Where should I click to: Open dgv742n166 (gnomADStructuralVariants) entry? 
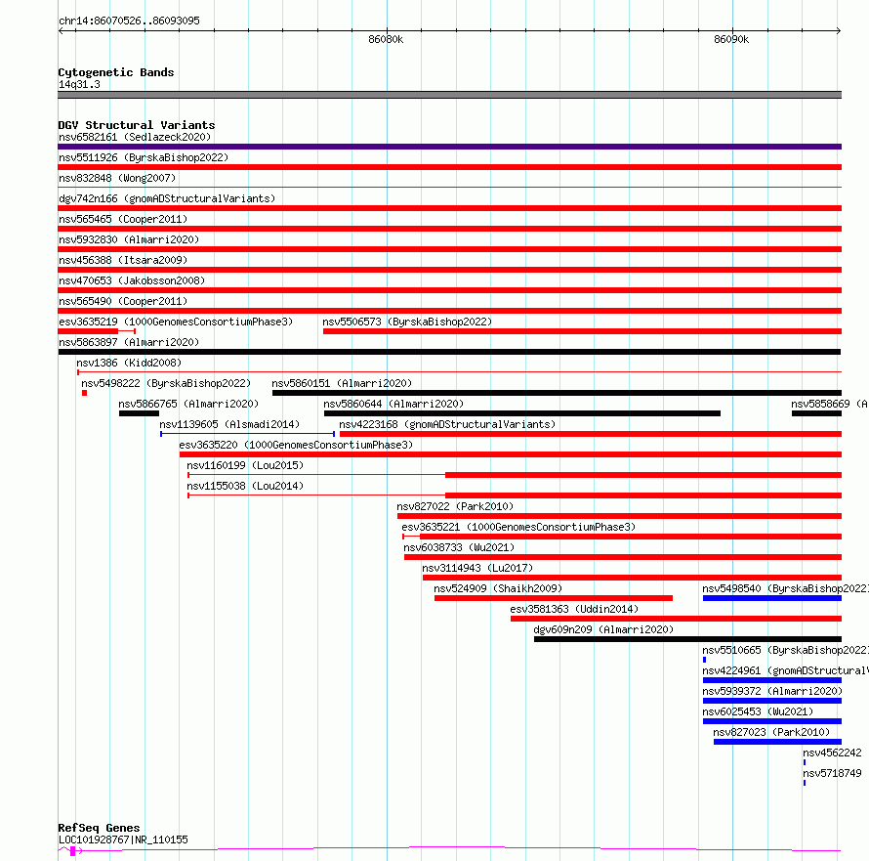point(167,198)
